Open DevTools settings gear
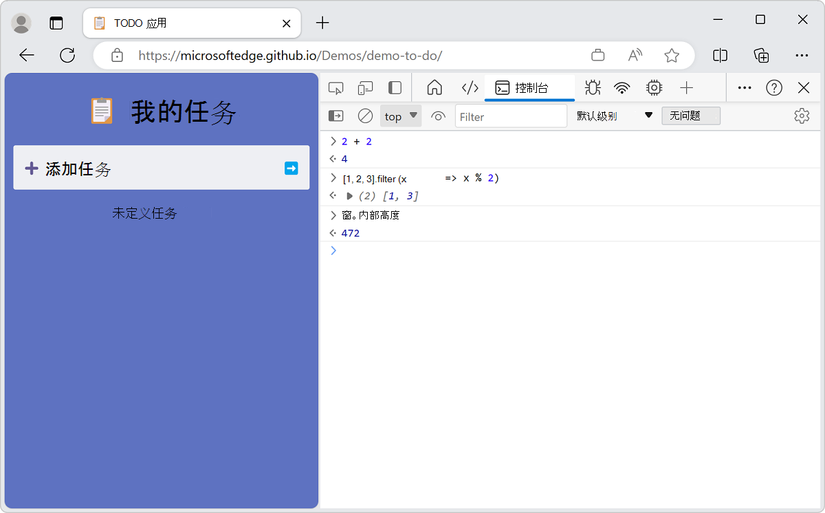The width and height of the screenshot is (825, 513). pyautogui.click(x=802, y=116)
